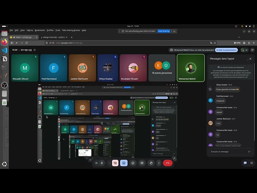Open the activities grid icon at bottom right
Image resolution: width=257 pixels, height=193 pixels.
click(x=252, y=163)
